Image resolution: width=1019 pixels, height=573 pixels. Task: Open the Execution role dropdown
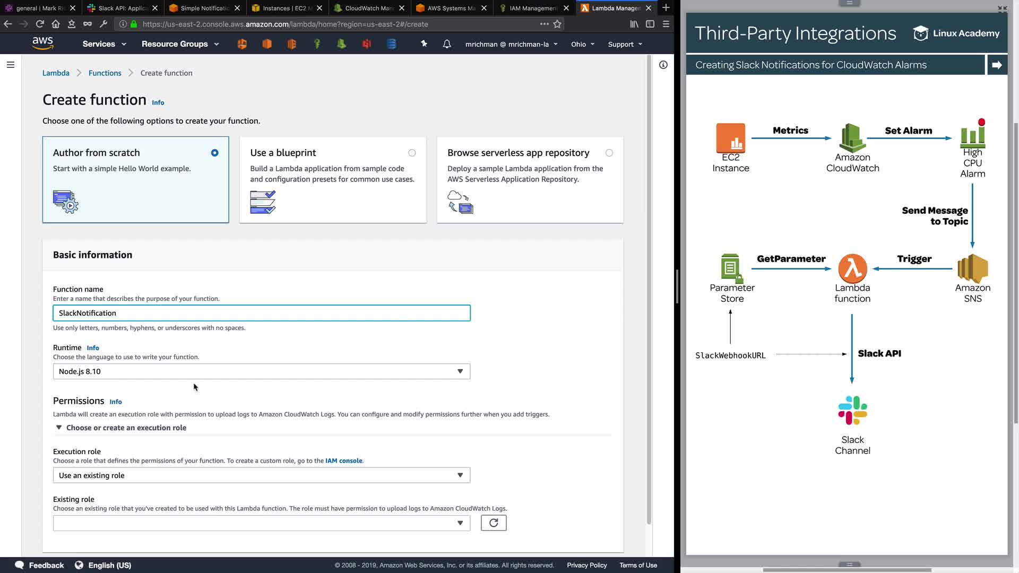(x=261, y=475)
